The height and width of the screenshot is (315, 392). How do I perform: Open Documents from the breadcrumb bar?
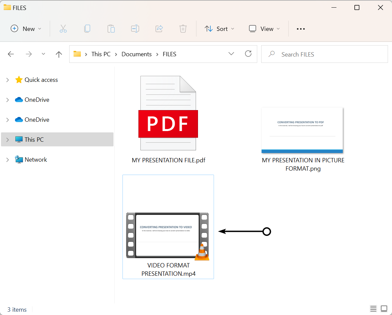136,54
